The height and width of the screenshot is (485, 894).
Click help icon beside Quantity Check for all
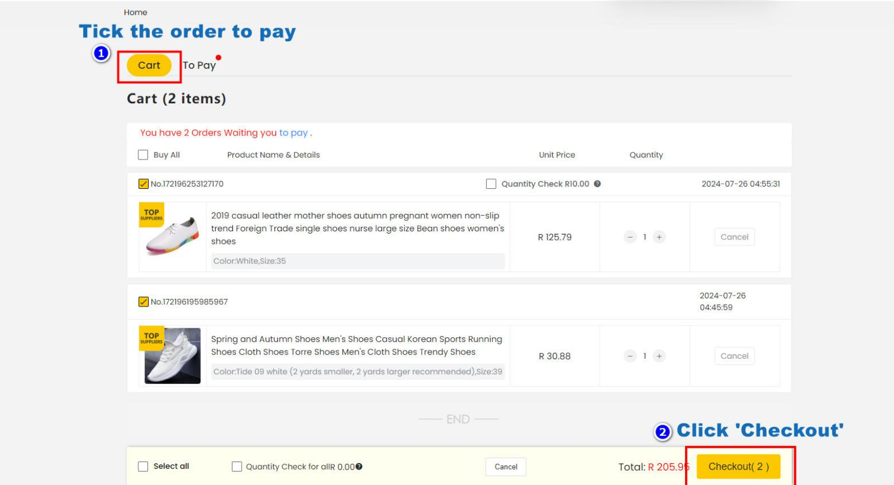point(359,467)
